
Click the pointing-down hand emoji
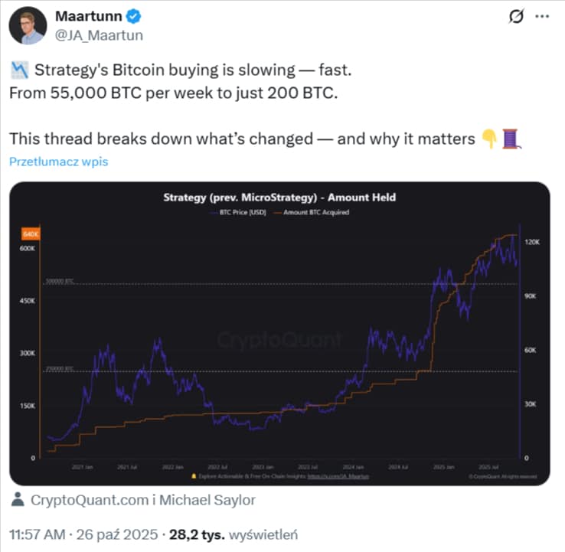488,139
